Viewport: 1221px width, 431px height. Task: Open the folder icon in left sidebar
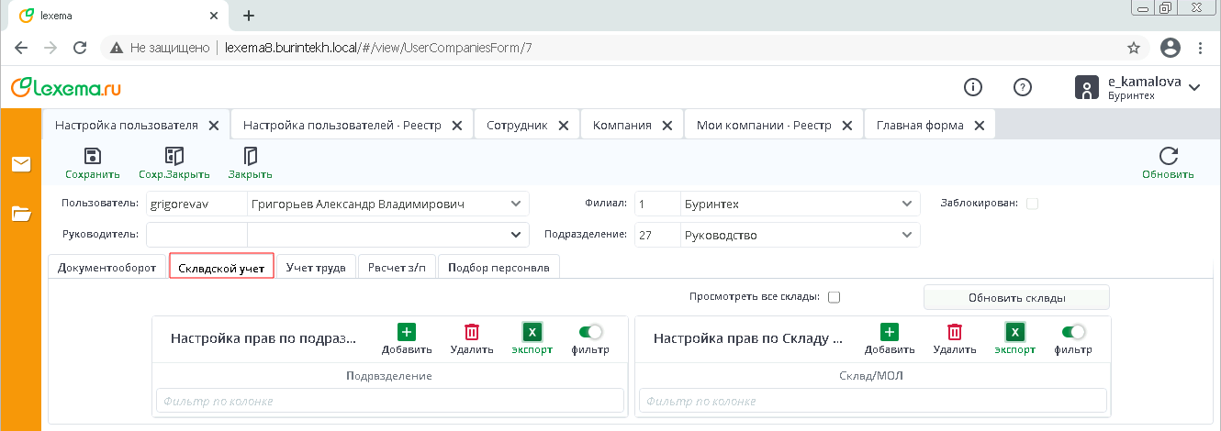(21, 214)
